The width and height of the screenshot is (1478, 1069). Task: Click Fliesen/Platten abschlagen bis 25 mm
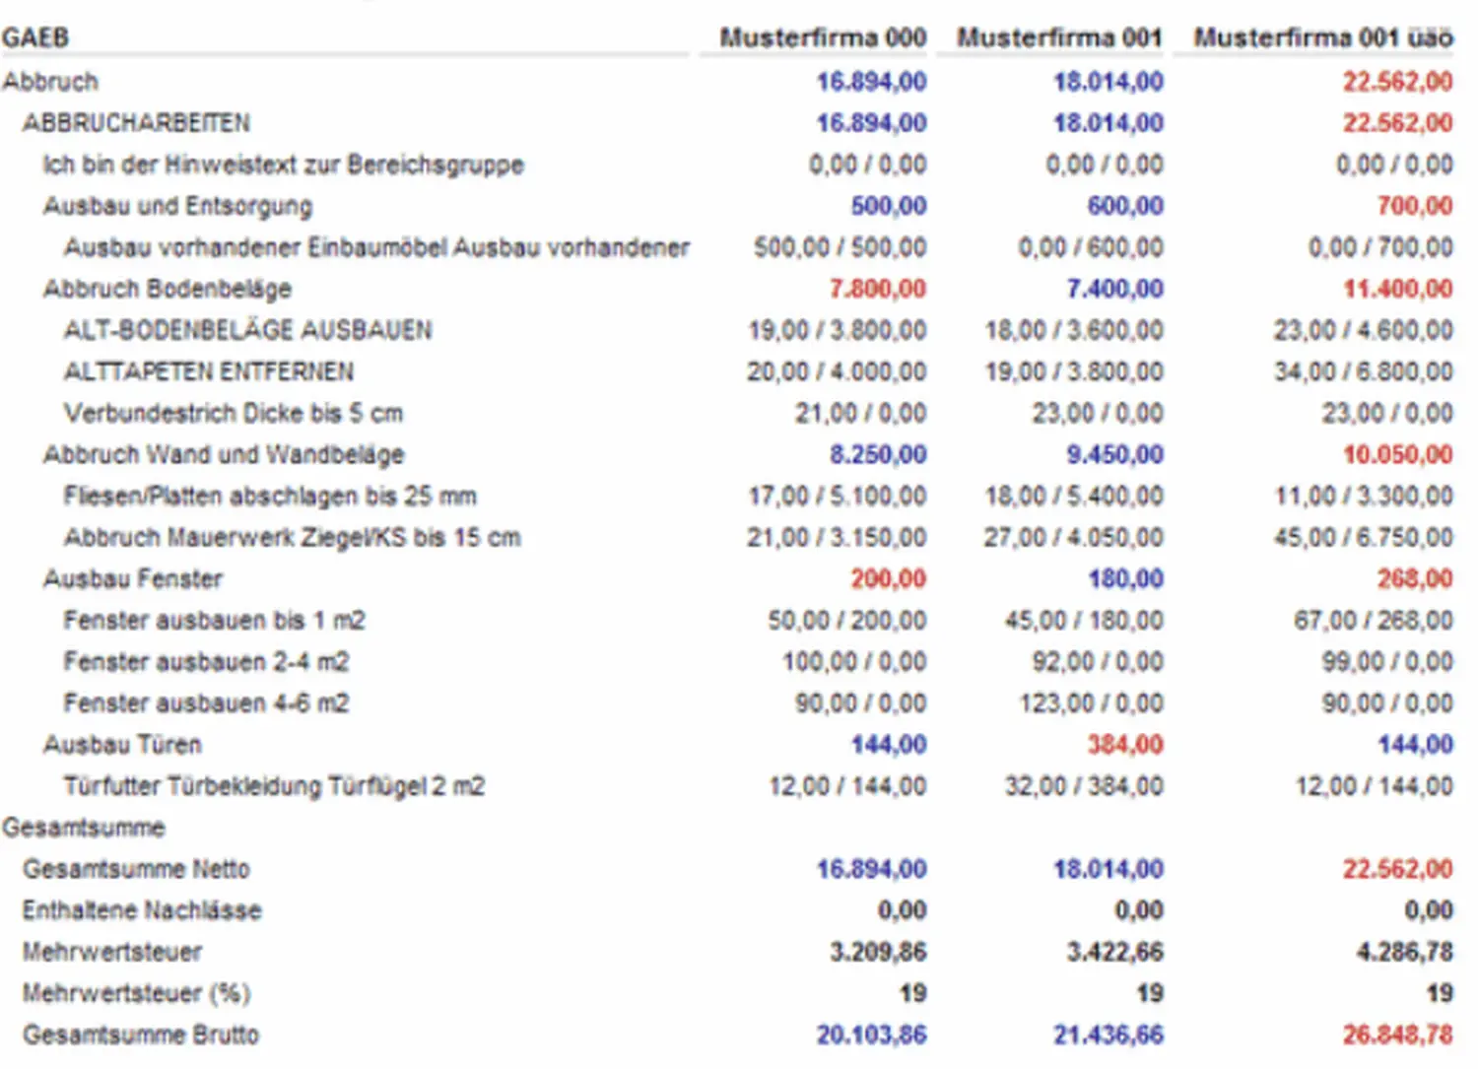tap(269, 496)
